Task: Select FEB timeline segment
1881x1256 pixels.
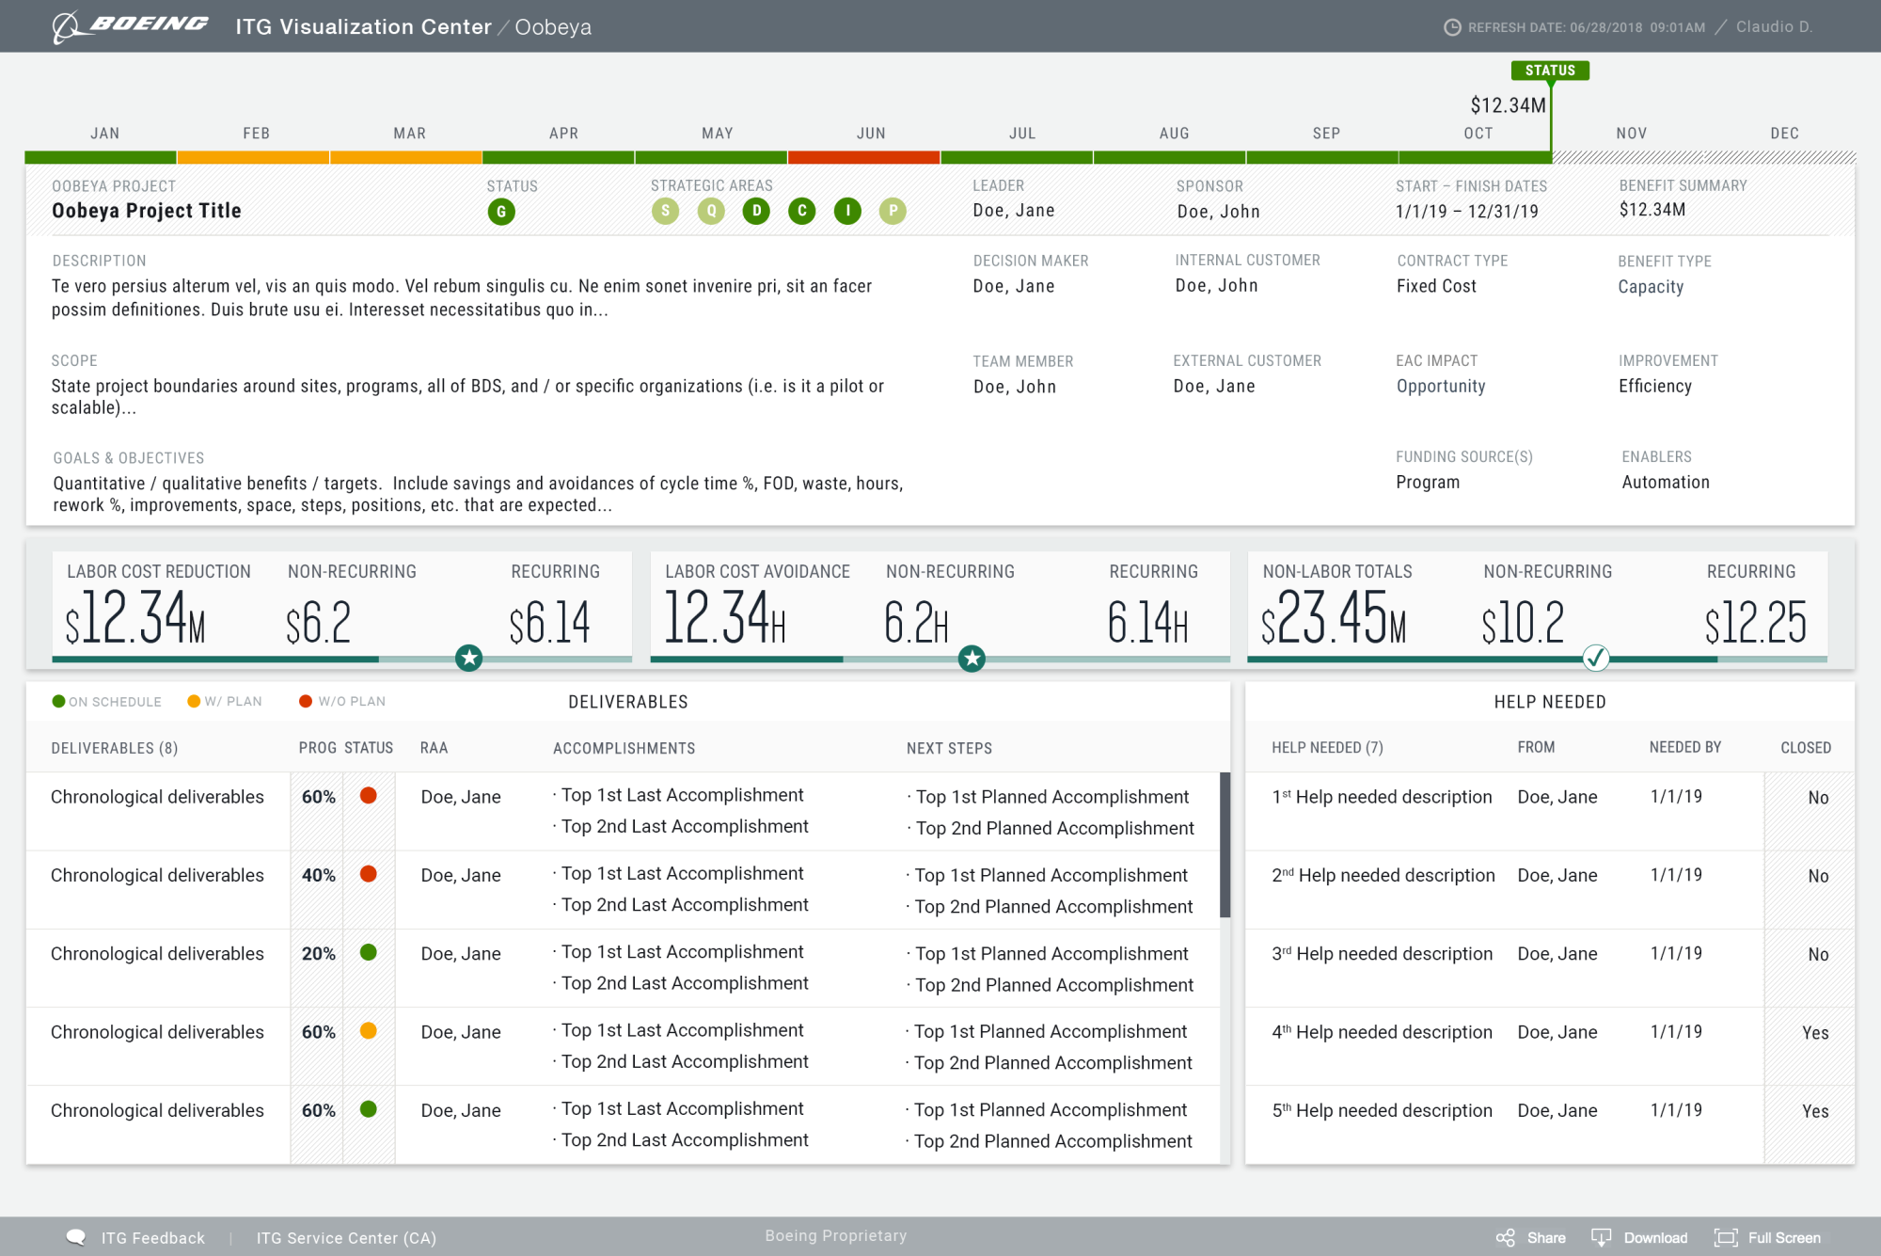Action: click(253, 157)
